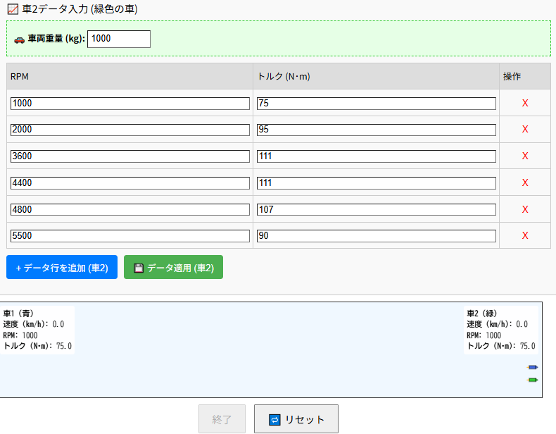Click the green car icon on track
The image size is (556, 434).
[x=533, y=380]
